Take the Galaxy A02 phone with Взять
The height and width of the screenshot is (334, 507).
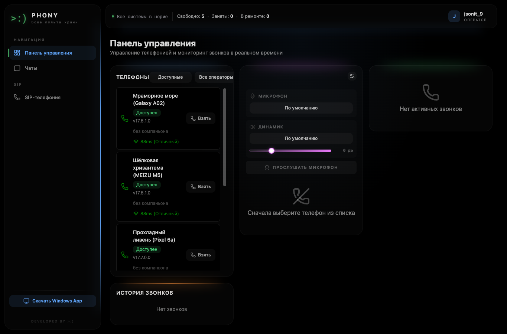coord(201,118)
